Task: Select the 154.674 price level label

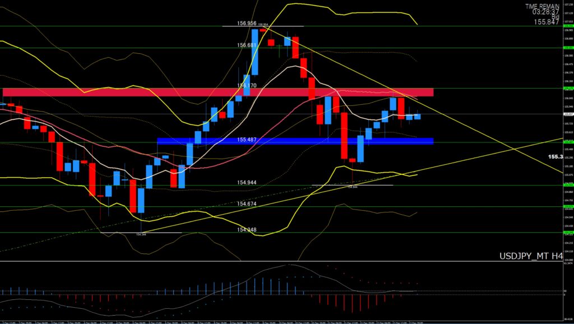Action: (247, 204)
